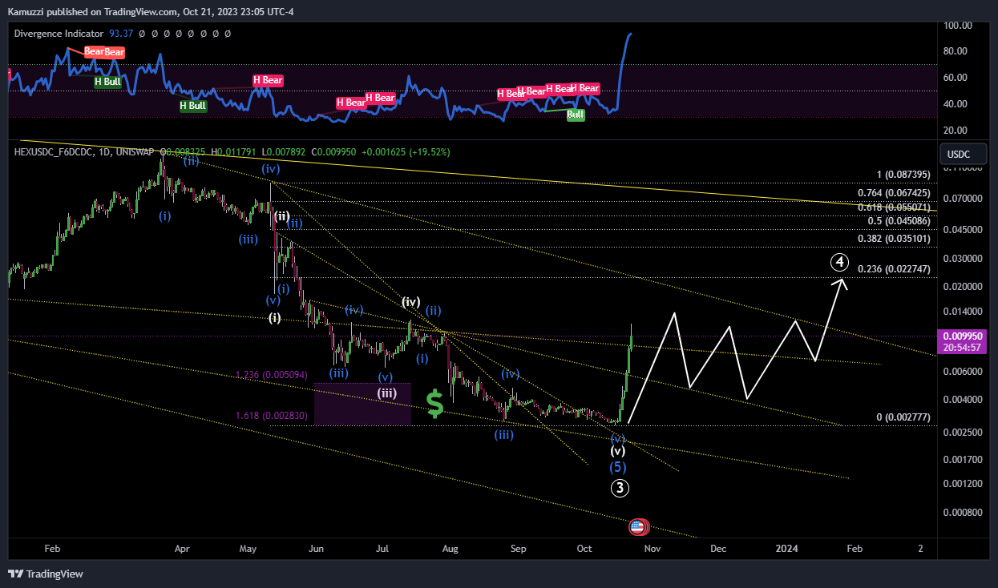The image size is (998, 588).
Task: Select the 1 (0.087395) Fibonacci level label
Action: point(903,175)
